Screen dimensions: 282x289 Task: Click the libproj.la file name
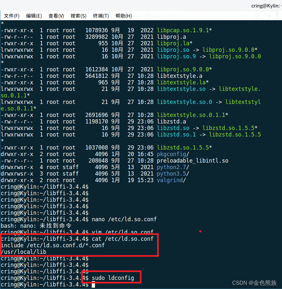coord(173,43)
